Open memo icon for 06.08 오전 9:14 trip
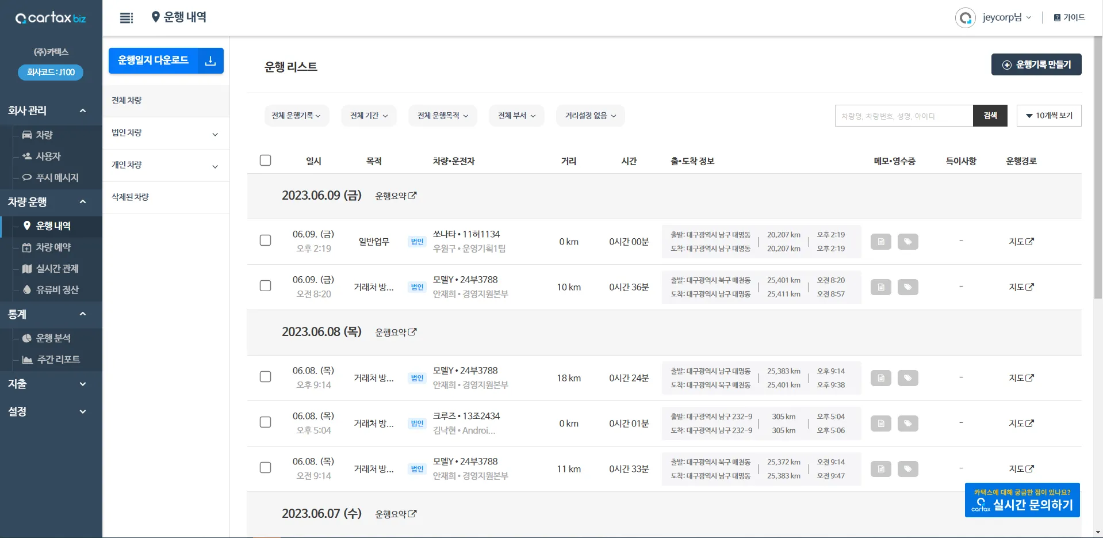 click(881, 469)
